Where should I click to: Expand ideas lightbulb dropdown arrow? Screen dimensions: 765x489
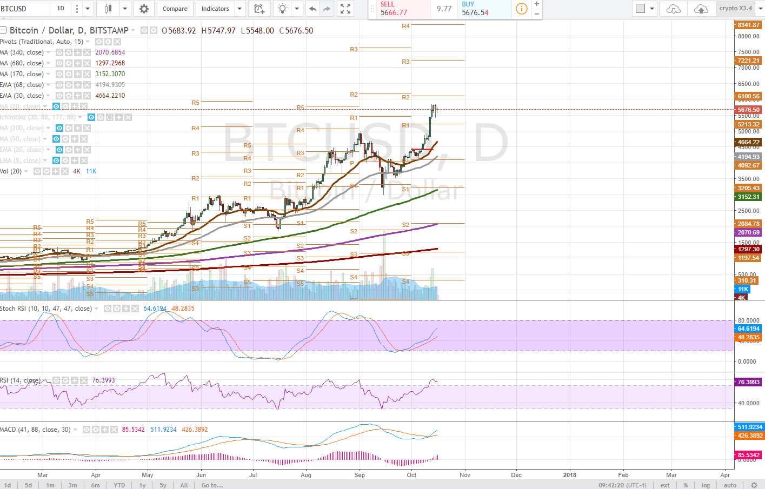click(297, 9)
